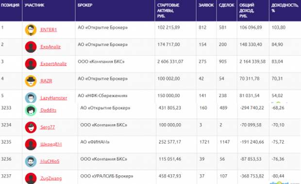
Task: Sort by the Сделок column header
Action: pyautogui.click(x=227, y=5)
